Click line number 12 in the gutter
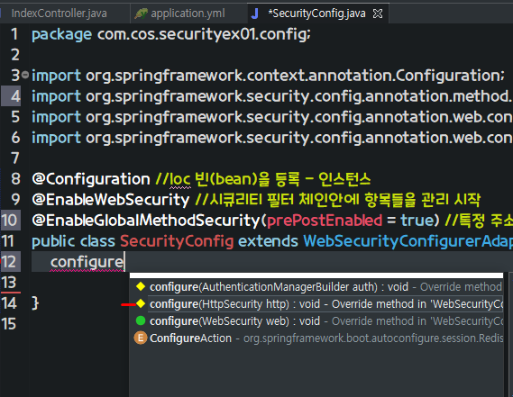Viewport: 513px width, 397px height. click(9, 262)
